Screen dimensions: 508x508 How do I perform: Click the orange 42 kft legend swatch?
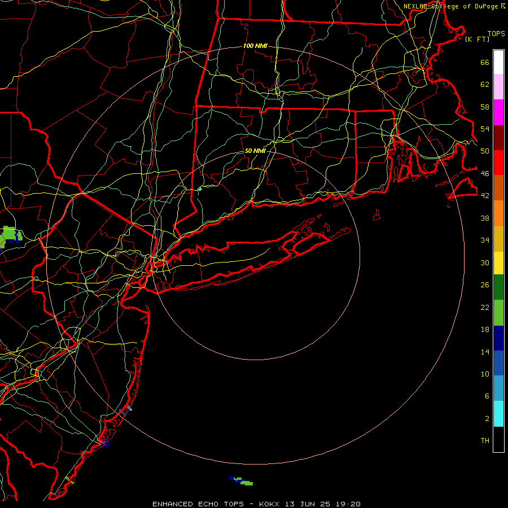click(498, 213)
